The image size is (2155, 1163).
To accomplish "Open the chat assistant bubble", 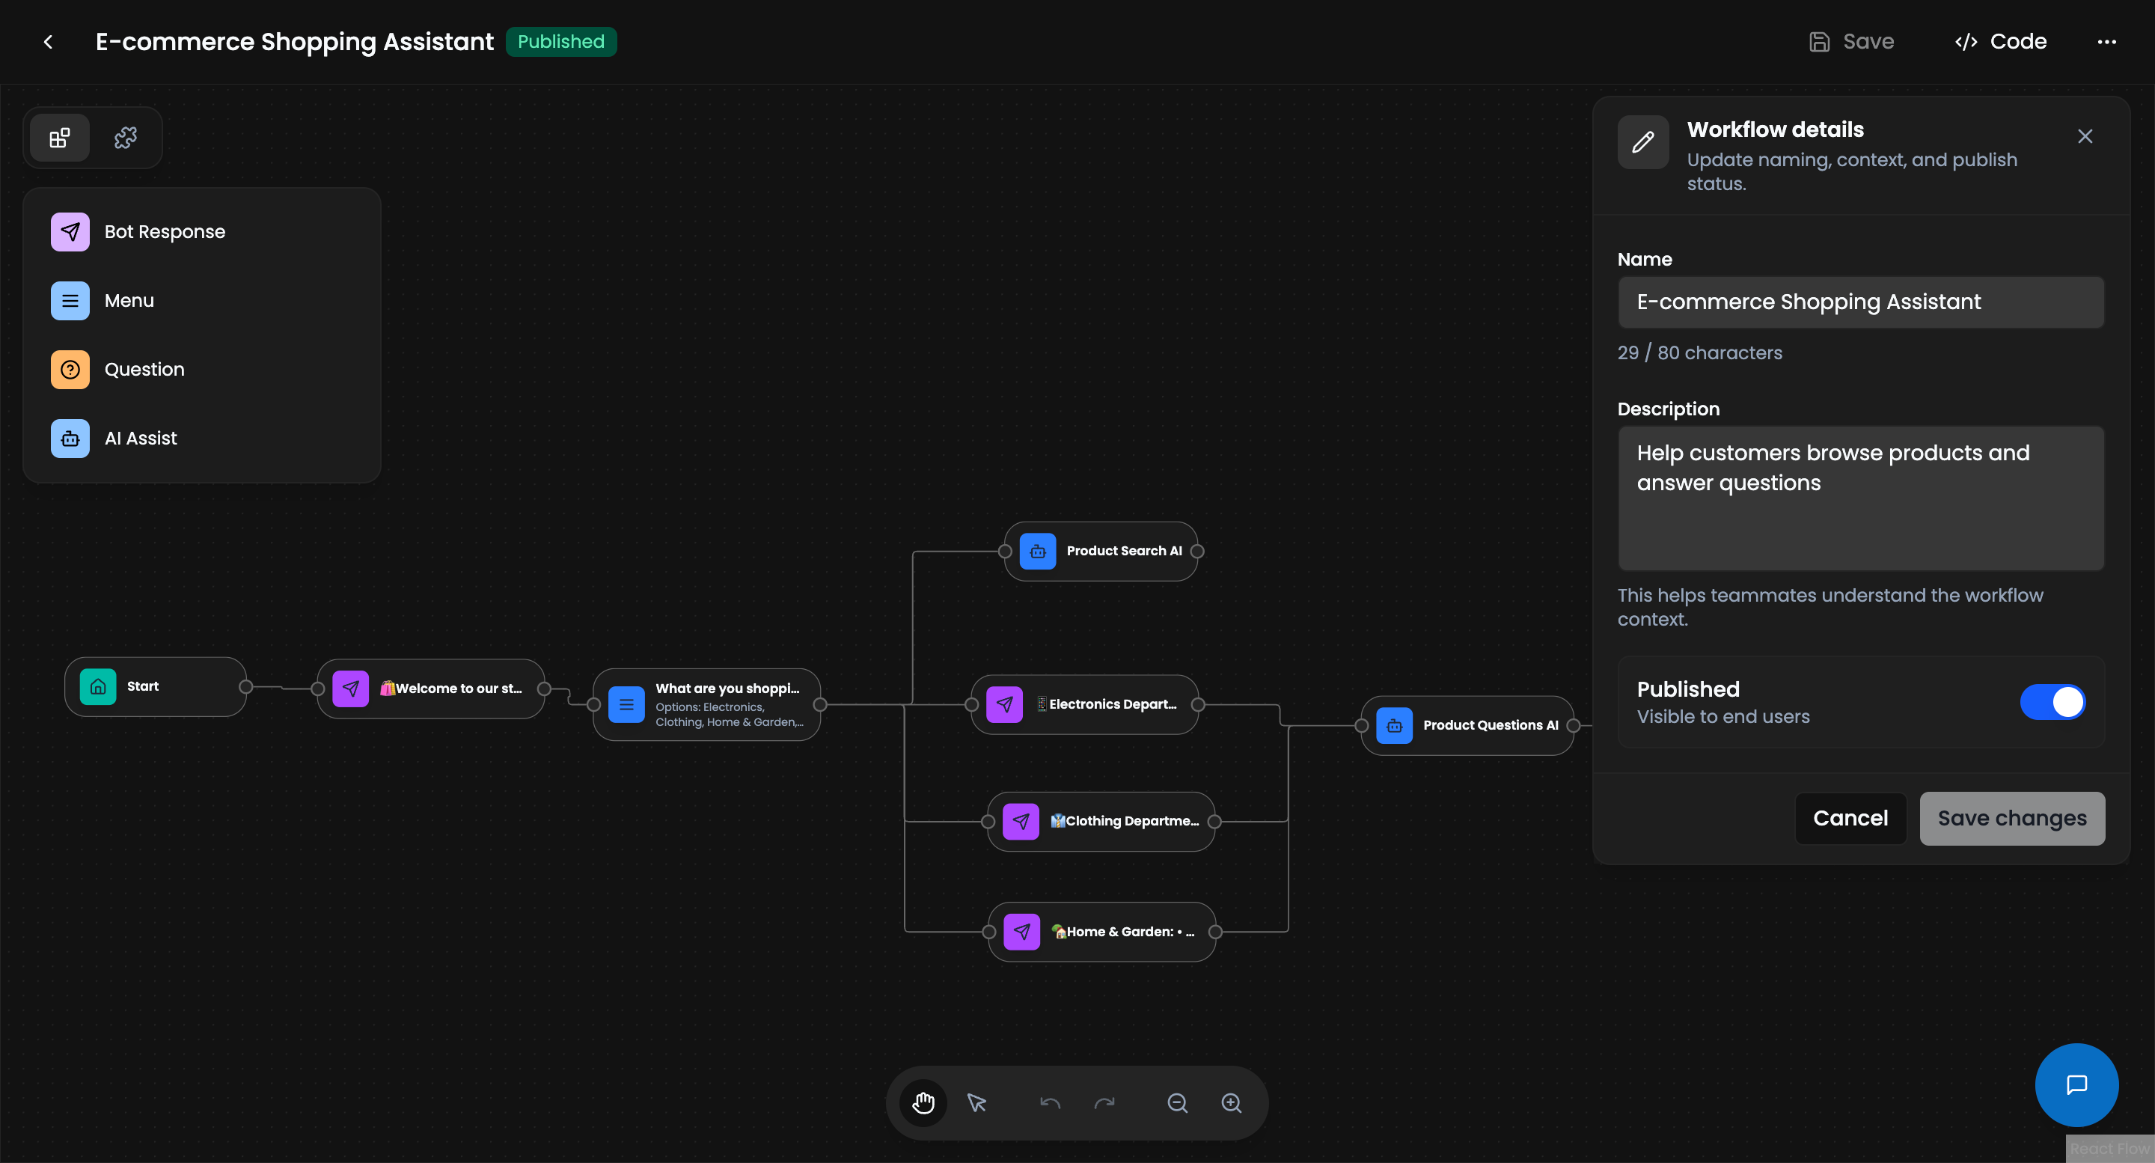I will coord(2076,1085).
